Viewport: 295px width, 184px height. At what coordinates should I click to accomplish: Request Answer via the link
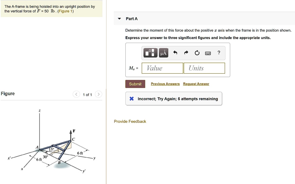pos(196,84)
